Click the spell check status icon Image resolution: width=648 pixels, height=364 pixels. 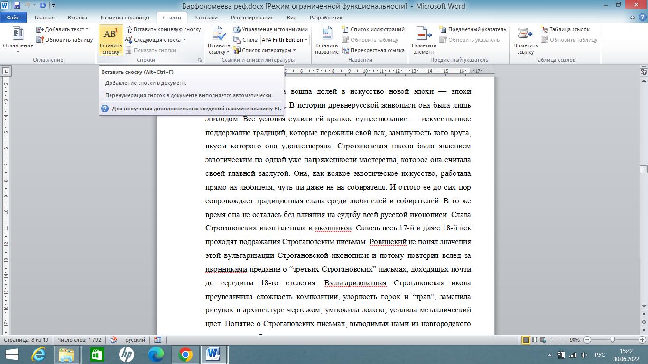click(x=113, y=340)
